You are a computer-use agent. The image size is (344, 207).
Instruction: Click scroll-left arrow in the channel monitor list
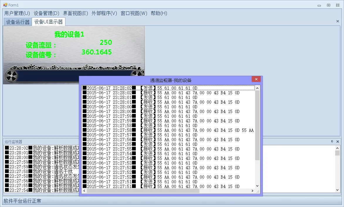(x=84, y=191)
